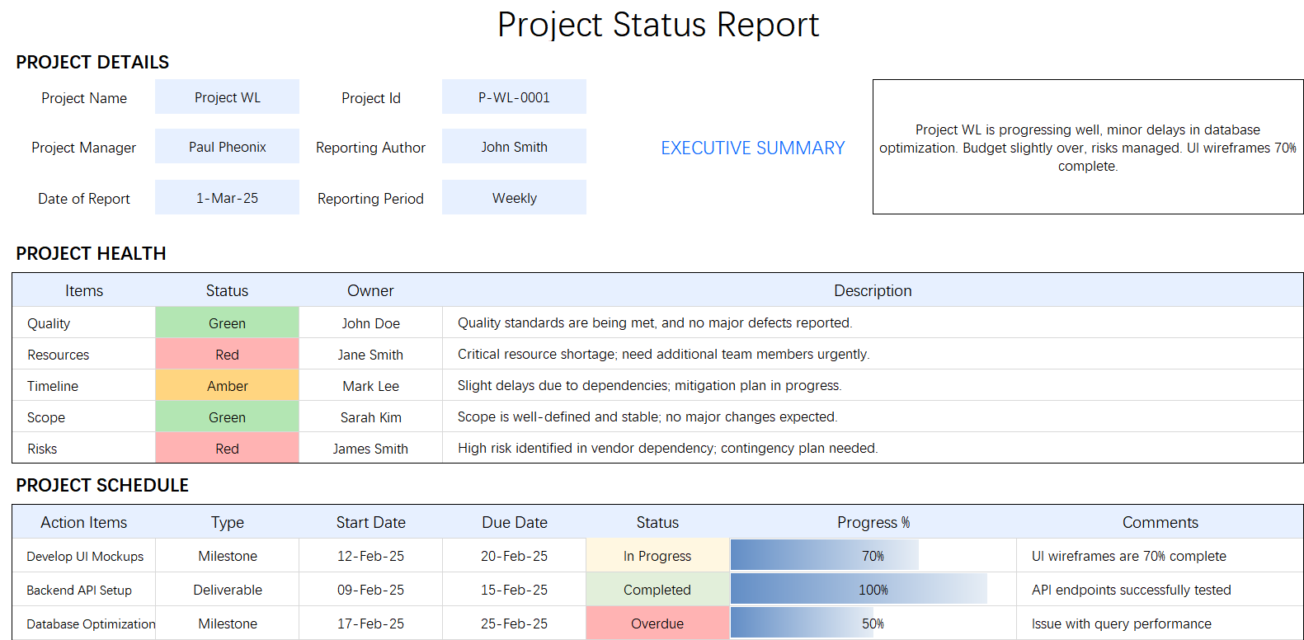The image size is (1304, 640).
Task: Select the Risks item cell
Action: click(83, 448)
